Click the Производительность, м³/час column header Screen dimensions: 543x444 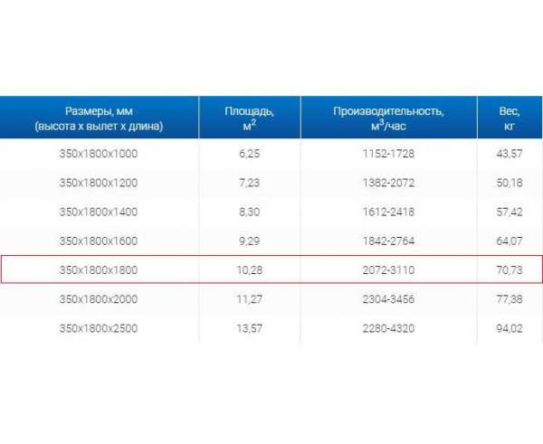388,118
